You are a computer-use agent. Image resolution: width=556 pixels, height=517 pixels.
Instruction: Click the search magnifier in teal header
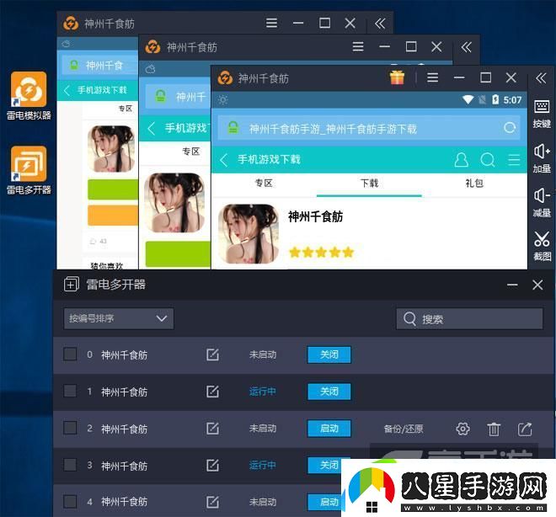tap(488, 160)
